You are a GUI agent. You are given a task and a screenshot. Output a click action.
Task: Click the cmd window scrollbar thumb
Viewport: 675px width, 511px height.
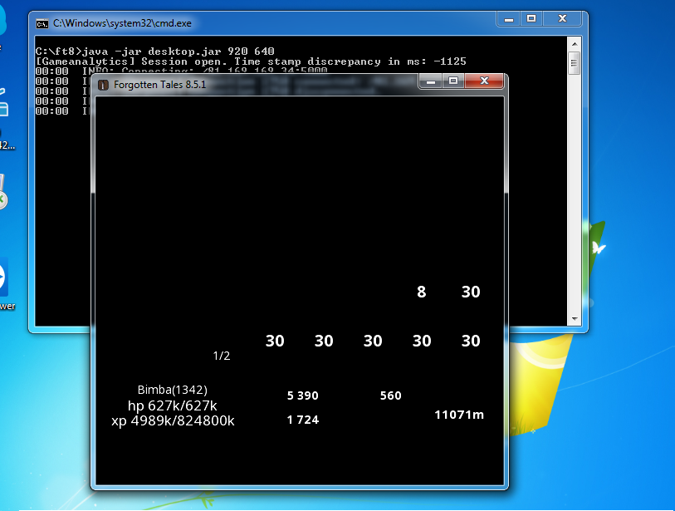click(574, 63)
